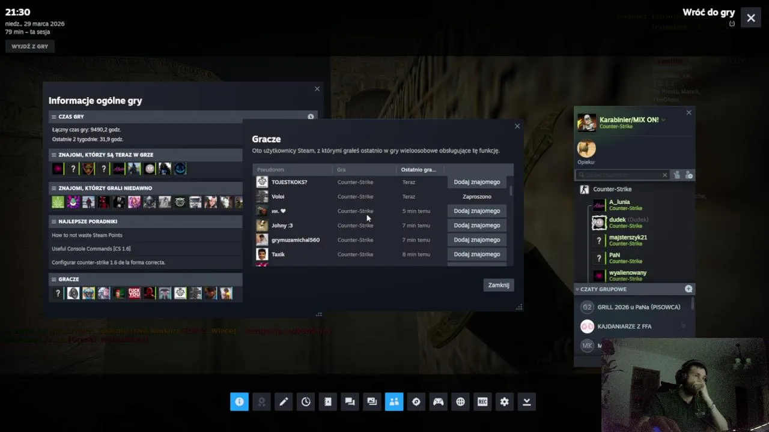769x432 pixels.
Task: Click Taxik avatar in players list
Action: (262, 254)
